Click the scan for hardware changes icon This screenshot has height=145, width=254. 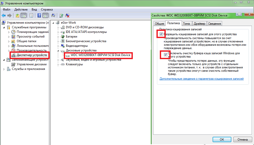pos(53,15)
